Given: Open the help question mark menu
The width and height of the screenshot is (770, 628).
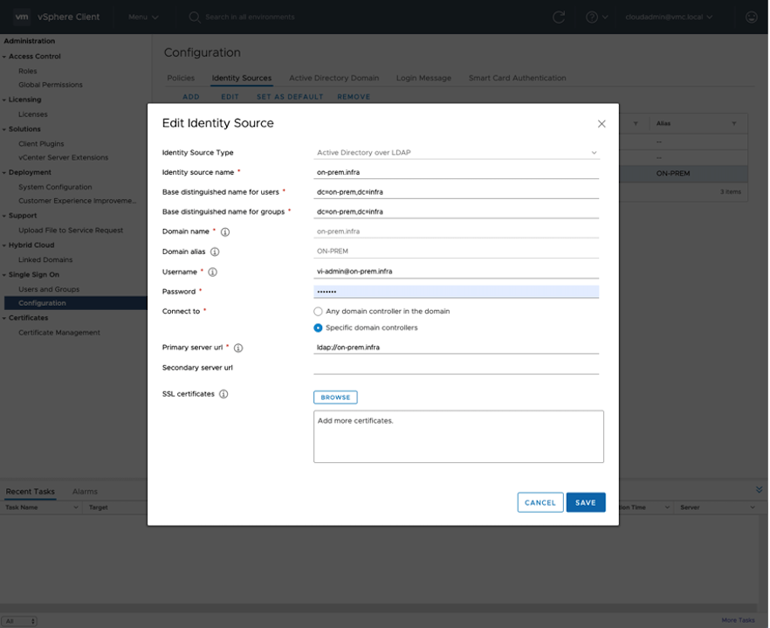Looking at the screenshot, I should coord(596,17).
